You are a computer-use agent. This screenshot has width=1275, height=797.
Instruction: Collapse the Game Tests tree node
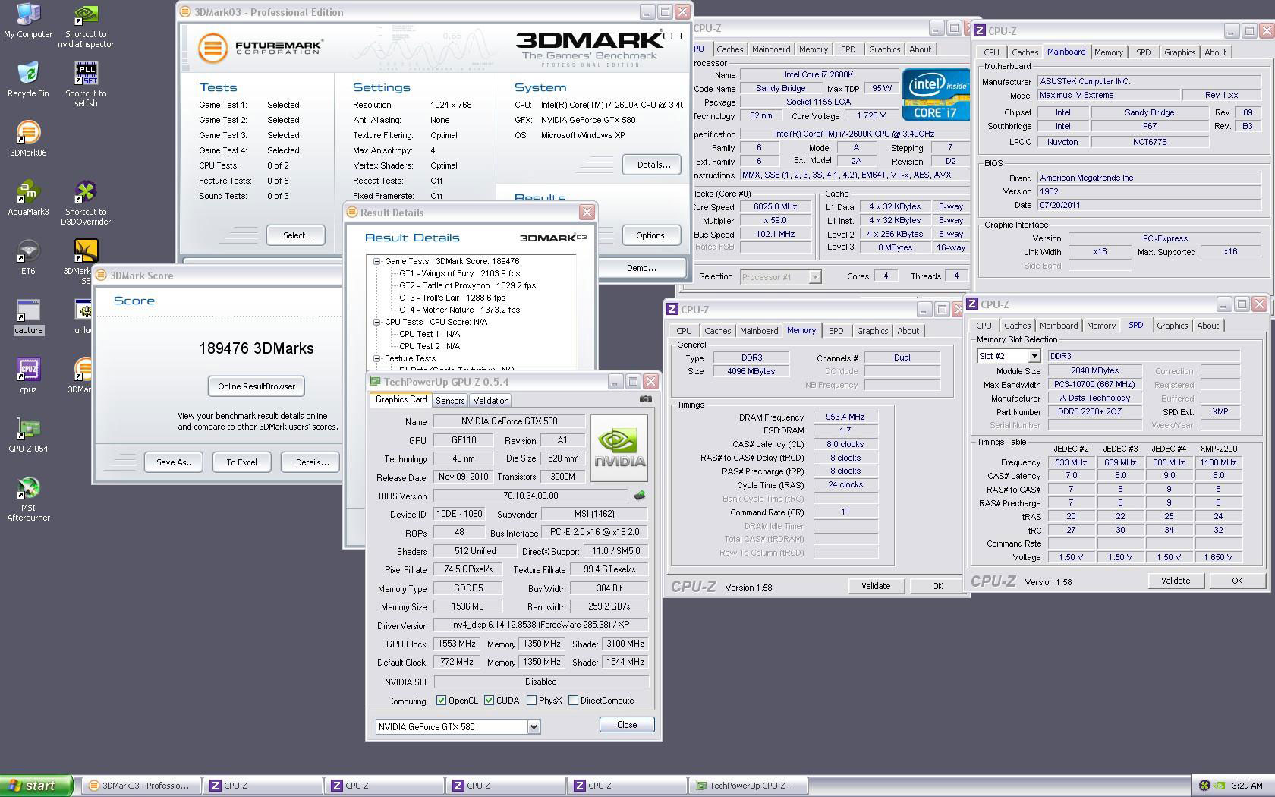click(376, 261)
